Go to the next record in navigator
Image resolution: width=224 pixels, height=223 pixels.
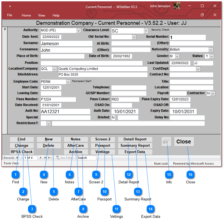tap(41, 158)
